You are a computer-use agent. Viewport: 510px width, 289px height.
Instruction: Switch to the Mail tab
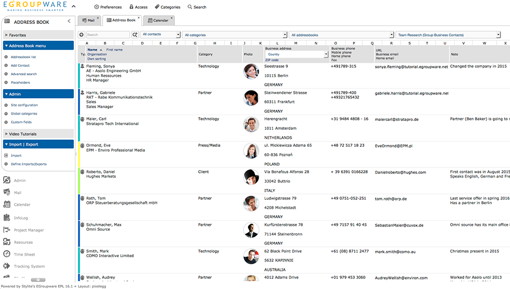point(88,20)
